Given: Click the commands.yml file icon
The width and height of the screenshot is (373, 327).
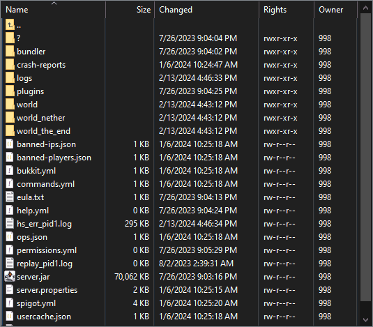Looking at the screenshot, I should [x=10, y=184].
